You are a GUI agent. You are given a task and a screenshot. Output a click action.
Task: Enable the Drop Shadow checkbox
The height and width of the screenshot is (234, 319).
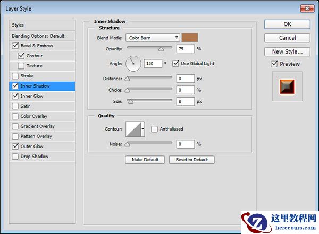pos(15,157)
